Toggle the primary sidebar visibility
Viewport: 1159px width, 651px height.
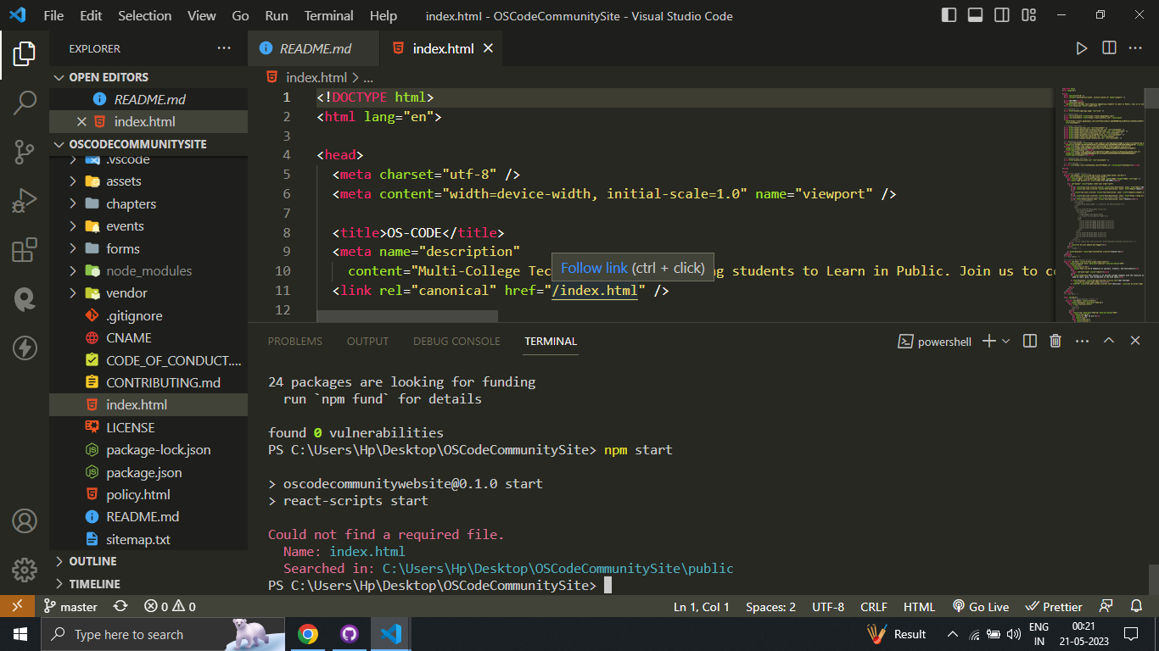949,14
